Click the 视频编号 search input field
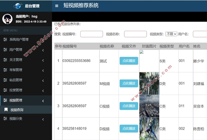Viewport: 207px width, 140px height. (91, 34)
